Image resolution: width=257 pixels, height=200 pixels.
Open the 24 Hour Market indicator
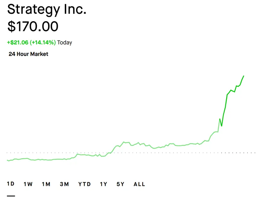[29, 54]
